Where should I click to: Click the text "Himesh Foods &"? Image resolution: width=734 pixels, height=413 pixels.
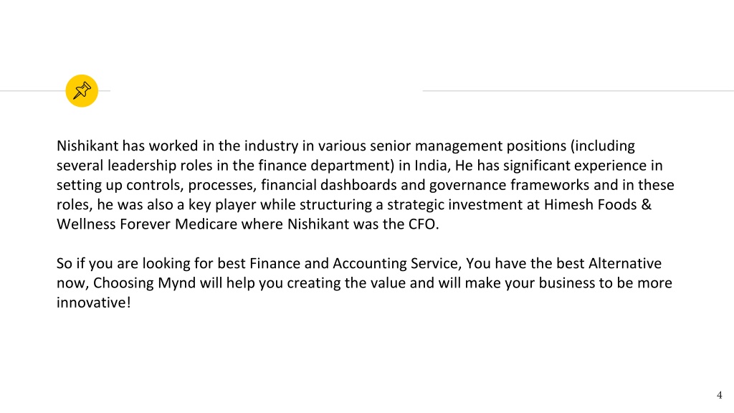click(597, 204)
